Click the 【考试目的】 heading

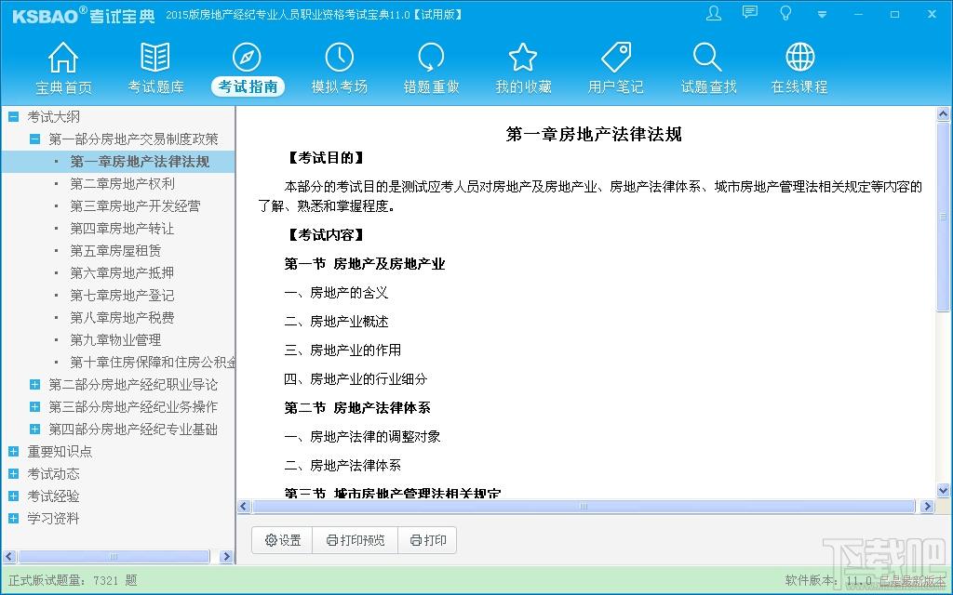click(326, 158)
